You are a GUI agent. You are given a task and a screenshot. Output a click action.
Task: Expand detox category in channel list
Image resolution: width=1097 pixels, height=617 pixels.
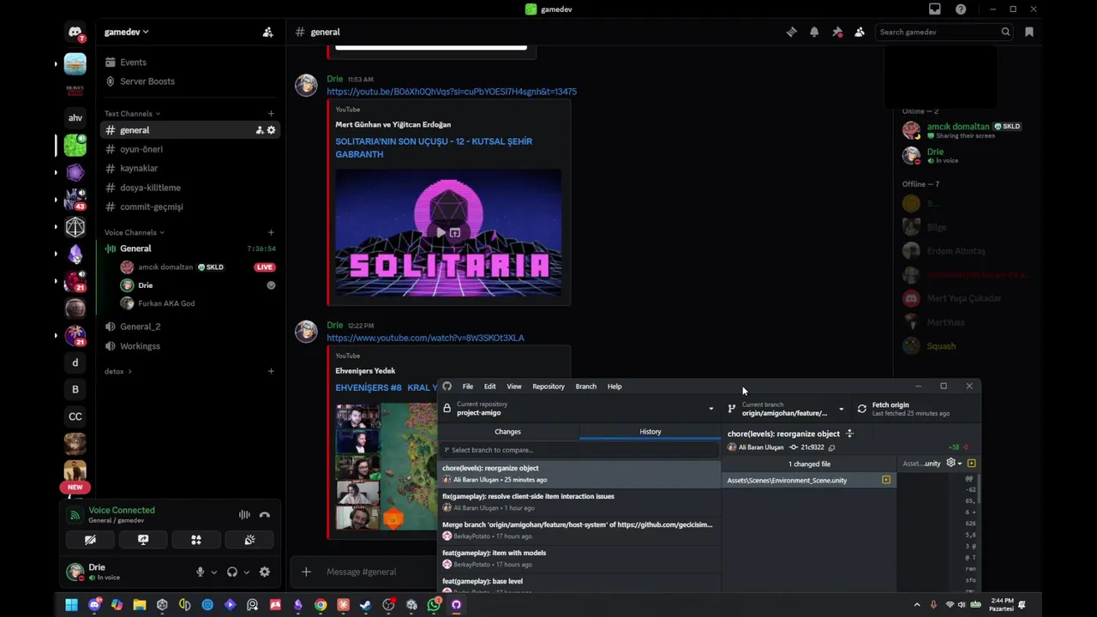click(x=117, y=371)
